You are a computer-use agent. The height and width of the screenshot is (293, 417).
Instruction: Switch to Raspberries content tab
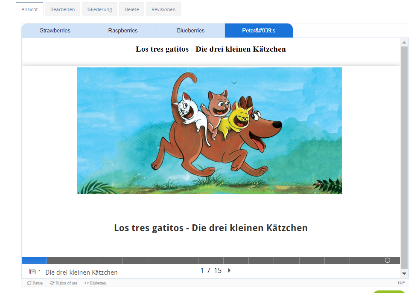click(x=123, y=31)
